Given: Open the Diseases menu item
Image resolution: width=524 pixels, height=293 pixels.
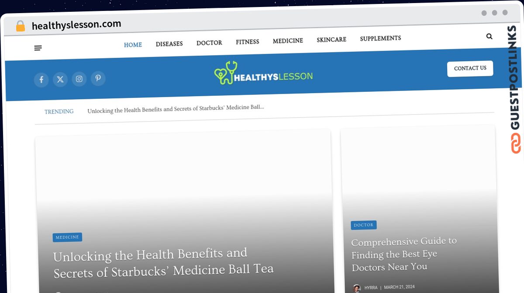Looking at the screenshot, I should click(x=169, y=44).
